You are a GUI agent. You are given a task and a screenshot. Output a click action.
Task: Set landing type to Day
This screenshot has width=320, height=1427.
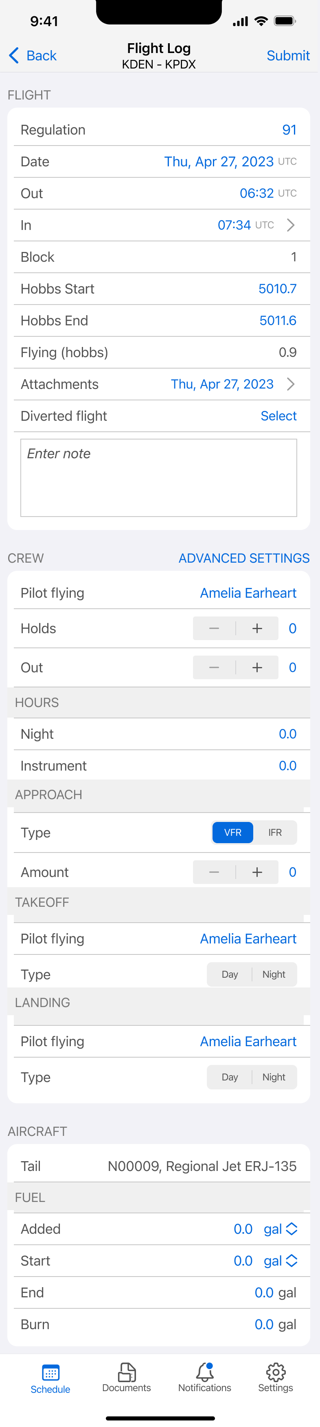tap(230, 1077)
